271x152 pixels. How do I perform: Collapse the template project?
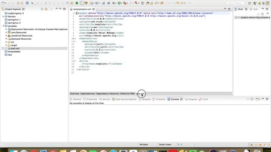click(3, 26)
